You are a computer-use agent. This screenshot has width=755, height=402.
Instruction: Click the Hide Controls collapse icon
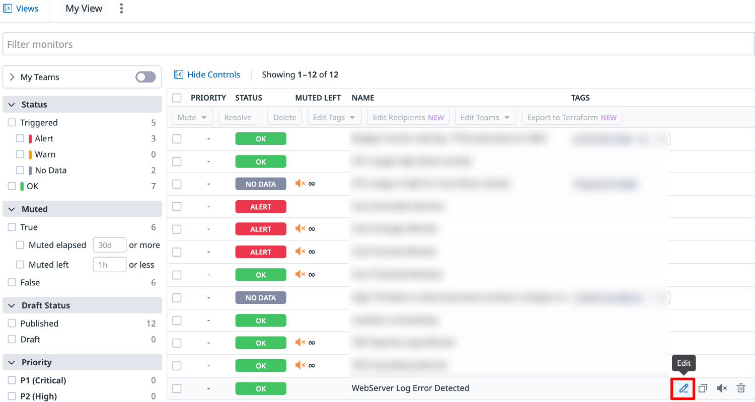pos(178,74)
